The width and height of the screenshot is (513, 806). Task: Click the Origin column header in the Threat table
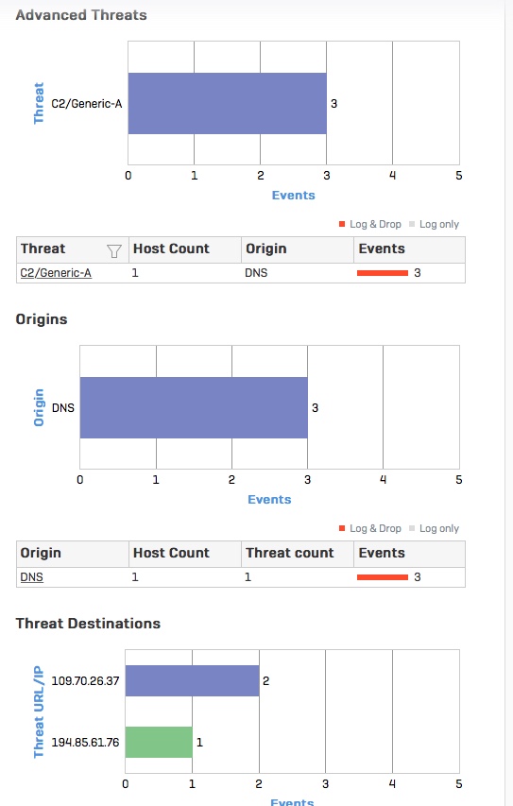265,249
